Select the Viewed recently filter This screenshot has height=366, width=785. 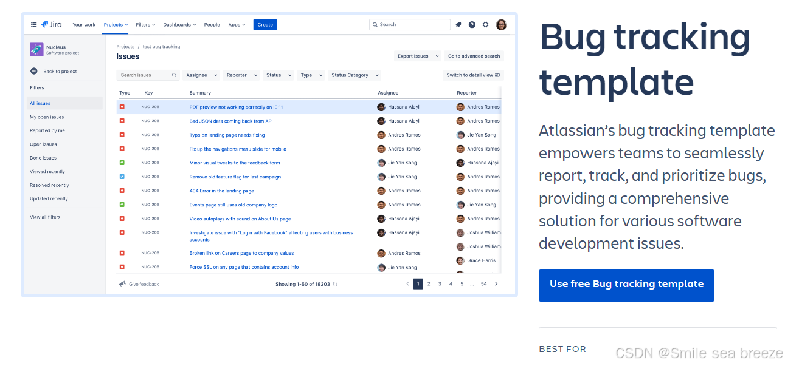[47, 172]
